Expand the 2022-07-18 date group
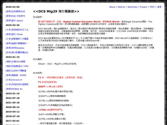This screenshot has height=125, width=167. coord(13,98)
